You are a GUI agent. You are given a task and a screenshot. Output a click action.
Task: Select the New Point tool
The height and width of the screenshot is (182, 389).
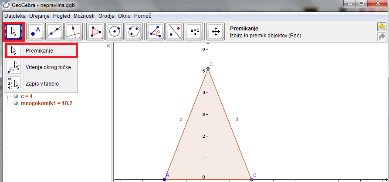tap(36, 31)
